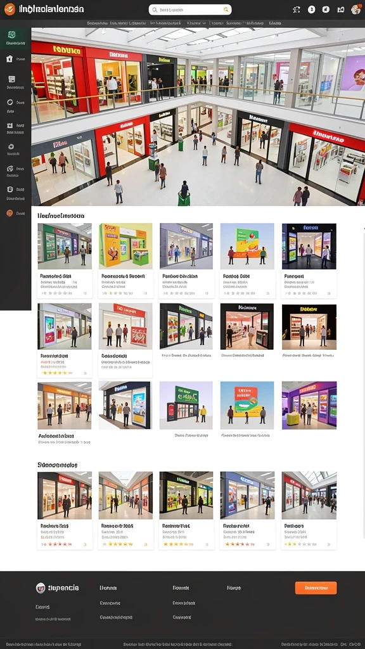Click the footer logo icon

point(41,588)
